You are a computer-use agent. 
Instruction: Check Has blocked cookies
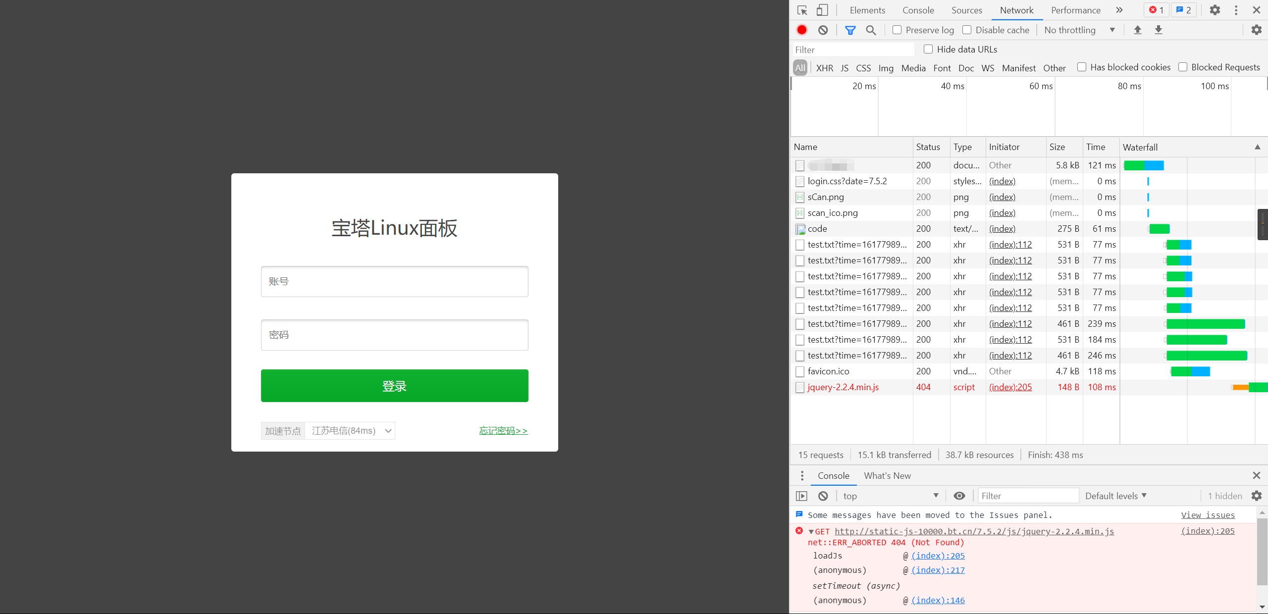1082,67
